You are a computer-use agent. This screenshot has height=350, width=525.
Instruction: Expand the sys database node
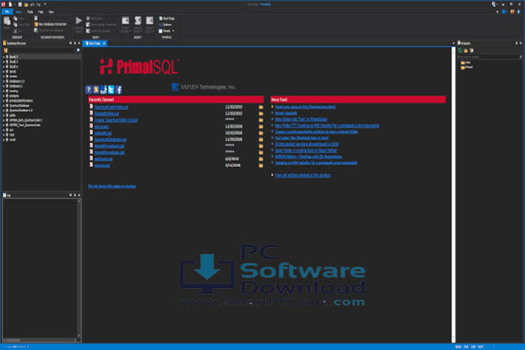pos(4,130)
